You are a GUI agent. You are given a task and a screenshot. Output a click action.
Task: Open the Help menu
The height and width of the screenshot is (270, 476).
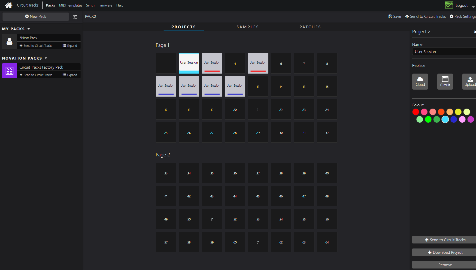coord(120,5)
